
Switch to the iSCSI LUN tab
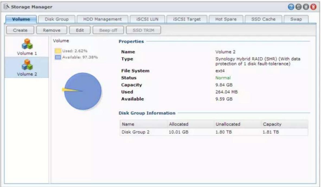pyautogui.click(x=147, y=19)
